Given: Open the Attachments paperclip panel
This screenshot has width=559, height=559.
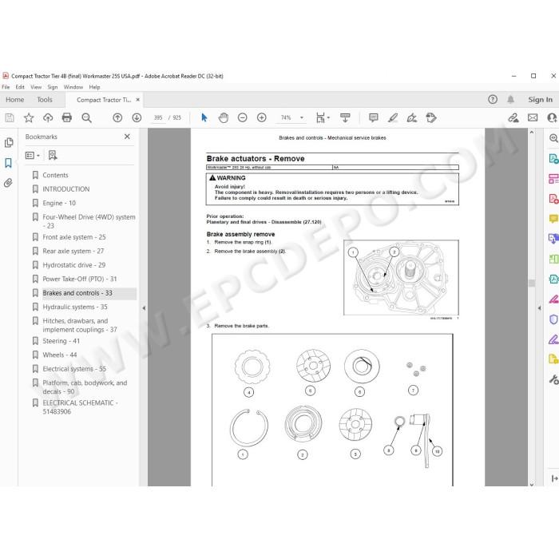Looking at the screenshot, I should click(8, 183).
